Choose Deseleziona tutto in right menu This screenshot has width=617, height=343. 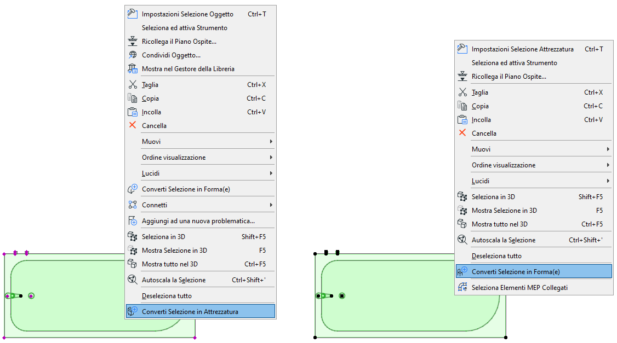click(x=534, y=256)
